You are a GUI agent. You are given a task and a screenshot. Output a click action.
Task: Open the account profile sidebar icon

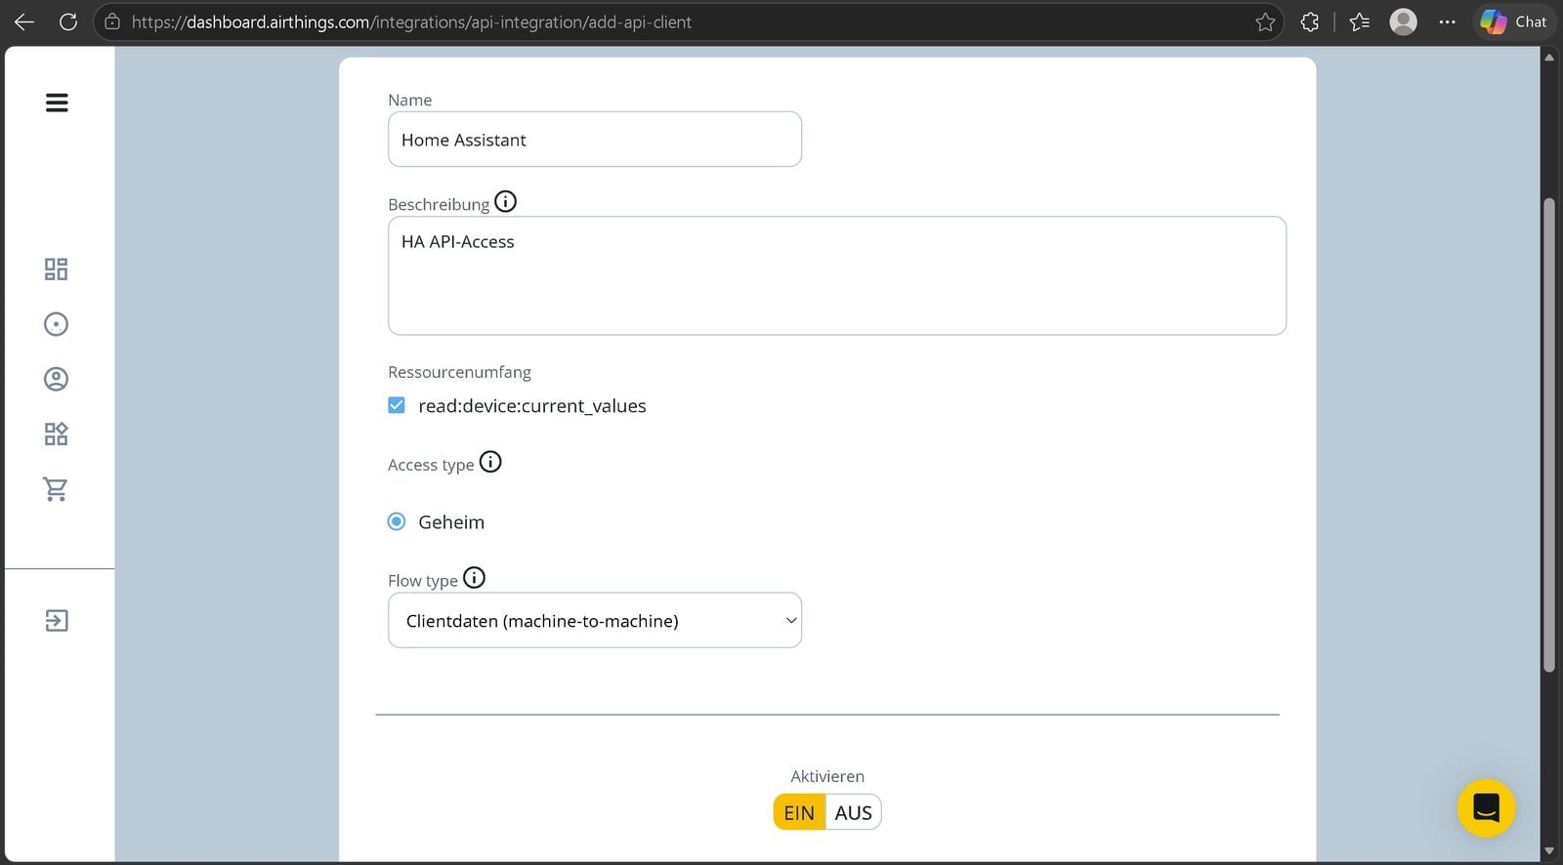pos(57,379)
